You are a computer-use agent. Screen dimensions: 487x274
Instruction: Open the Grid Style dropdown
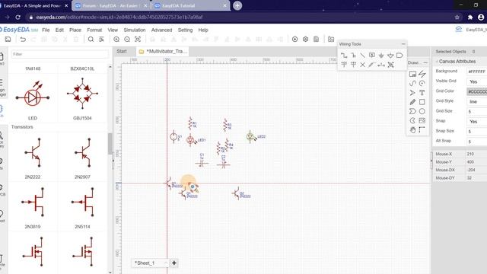477,101
